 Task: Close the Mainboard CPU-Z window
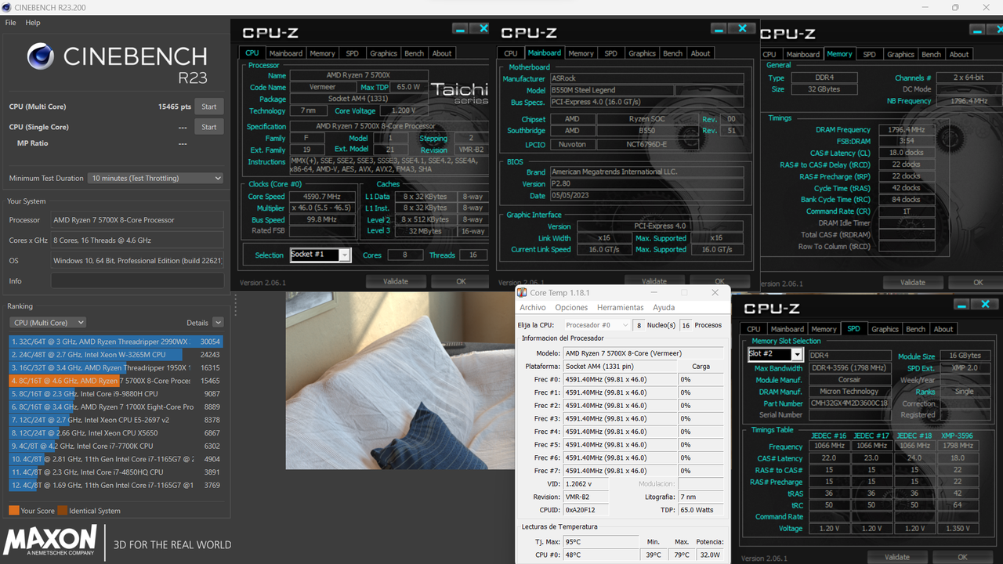coord(741,29)
